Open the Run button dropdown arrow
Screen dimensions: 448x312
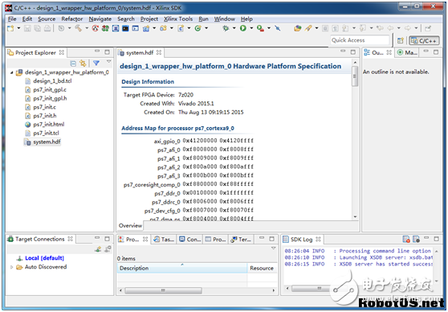tap(251, 28)
